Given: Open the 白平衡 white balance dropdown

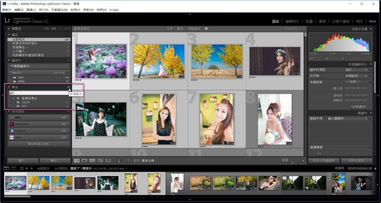Looking at the screenshot, I should pyautogui.click(x=356, y=76).
